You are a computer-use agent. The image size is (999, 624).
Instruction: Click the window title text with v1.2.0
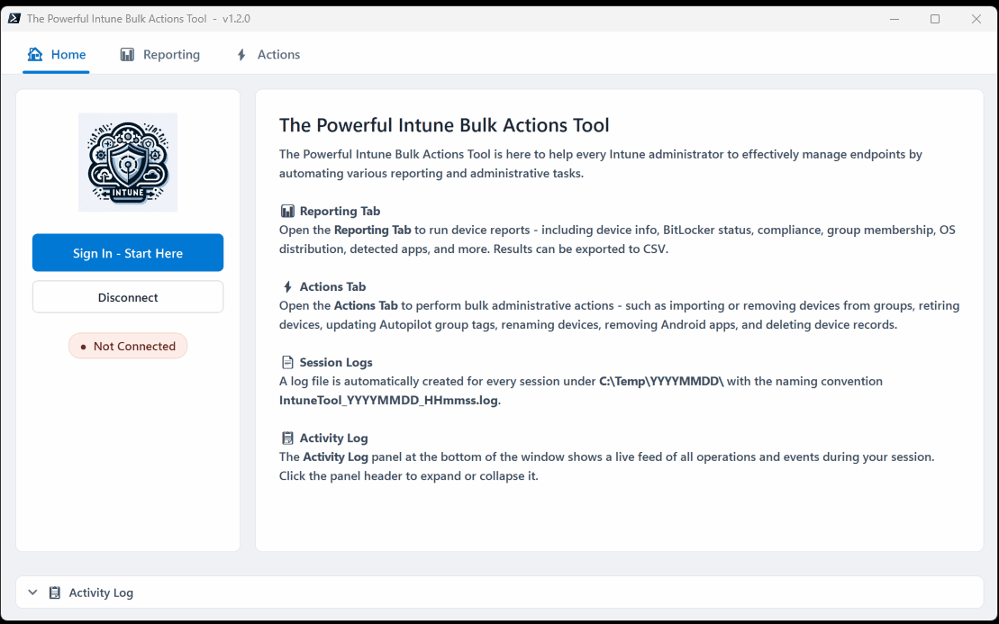(138, 19)
